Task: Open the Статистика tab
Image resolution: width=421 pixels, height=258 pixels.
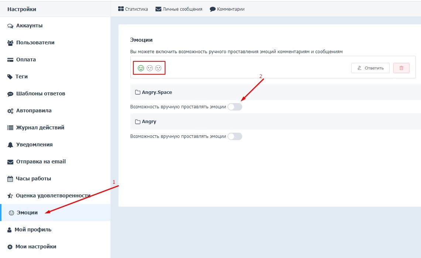Action: point(133,9)
